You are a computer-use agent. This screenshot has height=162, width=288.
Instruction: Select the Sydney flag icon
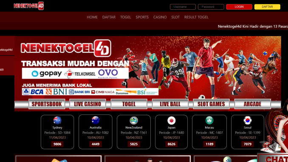[x=57, y=120]
